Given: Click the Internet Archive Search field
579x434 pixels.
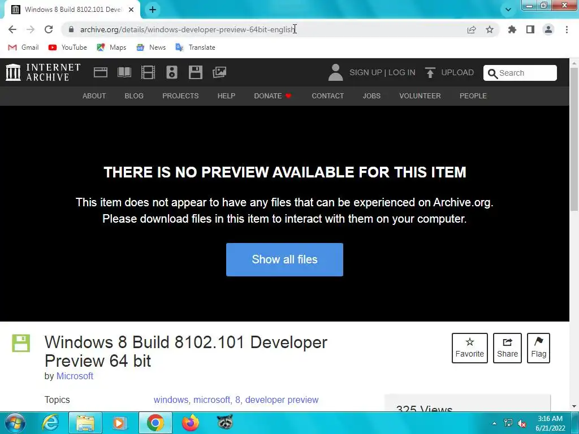Looking at the screenshot, I should coord(520,73).
